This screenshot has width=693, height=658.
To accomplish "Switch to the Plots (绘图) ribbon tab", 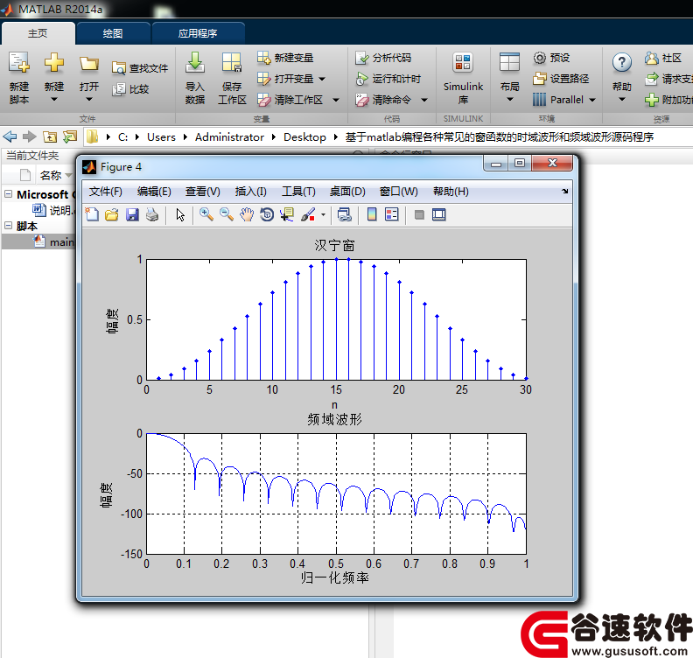I will click(x=113, y=33).
